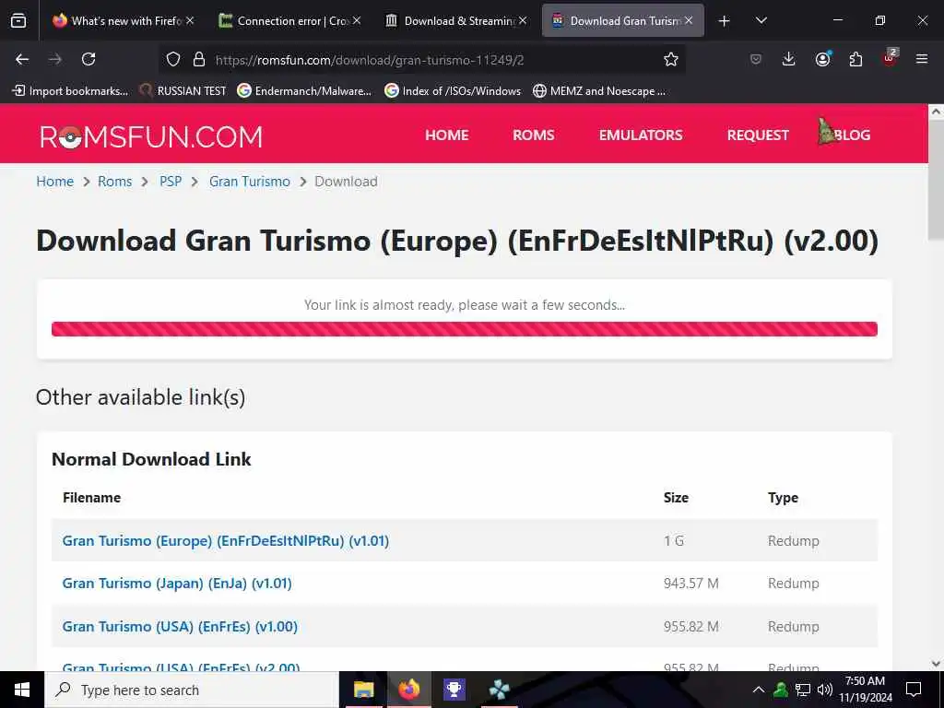Screen dimensions: 944x708
Task: Open the Firefox account icon
Action: (x=822, y=59)
